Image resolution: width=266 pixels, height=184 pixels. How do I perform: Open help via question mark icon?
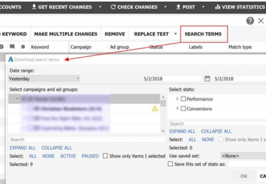pyautogui.click(x=250, y=21)
